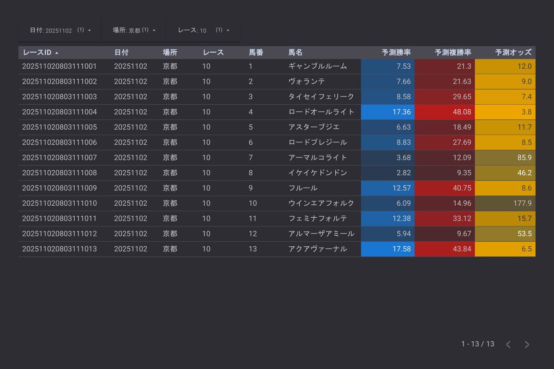554x369 pixels.
Task: Open the 日付 date filter dropdown
Action: [x=60, y=30]
